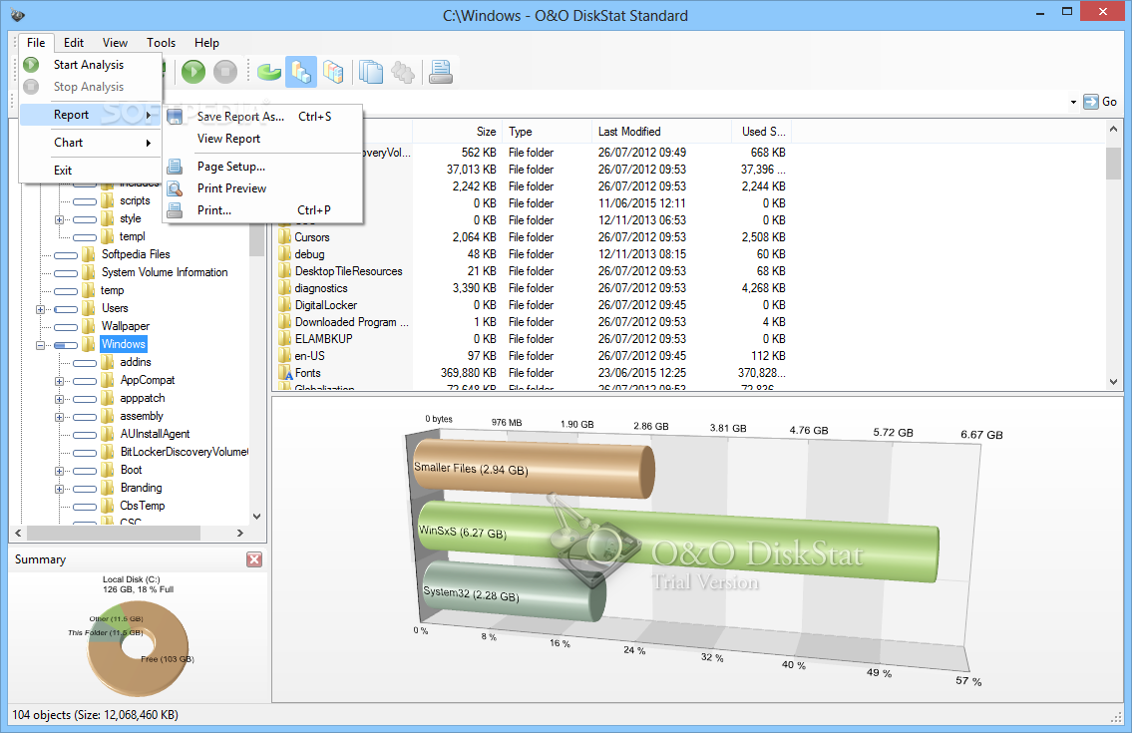Click green play icon beside Start Analysis menu
1132x733 pixels.
click(x=31, y=65)
